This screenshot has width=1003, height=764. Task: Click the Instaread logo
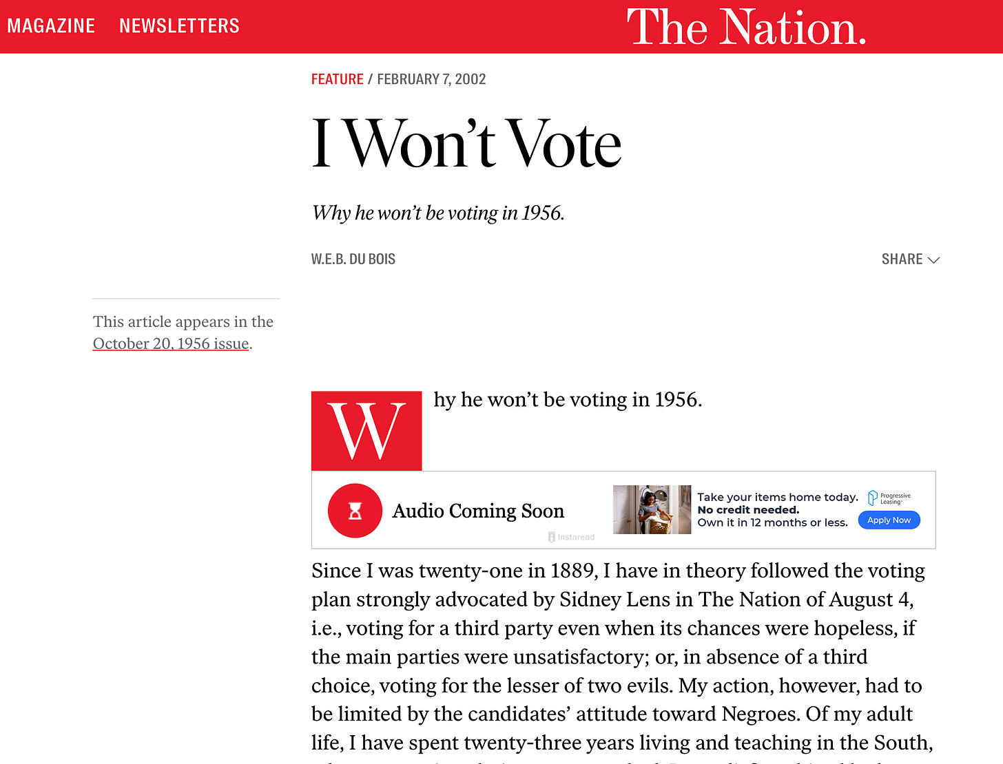click(x=571, y=537)
